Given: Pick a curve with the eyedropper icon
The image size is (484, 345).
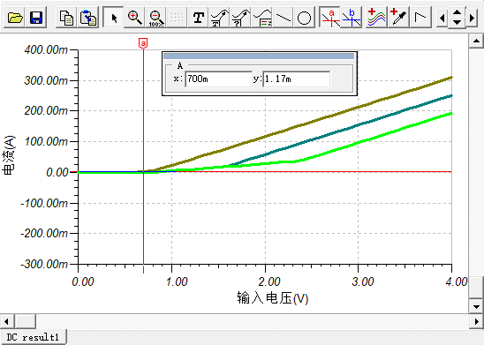Looking at the screenshot, I should click(x=397, y=18).
